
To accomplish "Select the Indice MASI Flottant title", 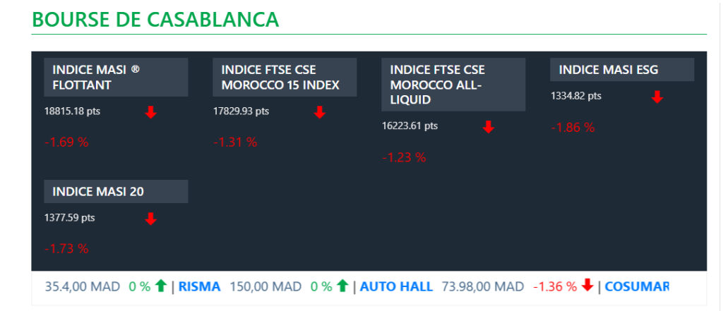I will (116, 78).
